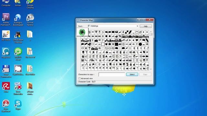Select the Adobe Premiere Pro shortcut
207x116 pixels.
[x=6, y=19]
